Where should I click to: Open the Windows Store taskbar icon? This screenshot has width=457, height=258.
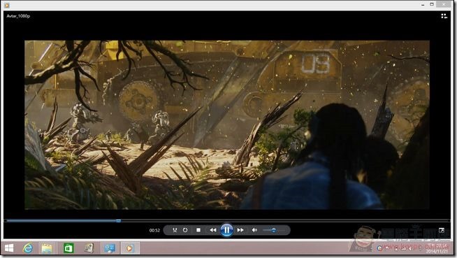coord(68,248)
